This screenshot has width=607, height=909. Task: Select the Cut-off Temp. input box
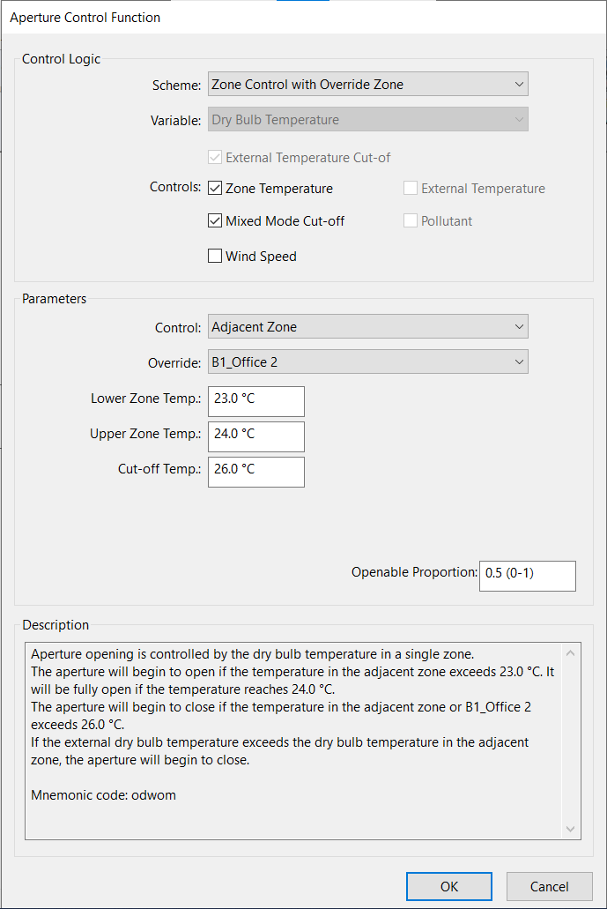[256, 472]
